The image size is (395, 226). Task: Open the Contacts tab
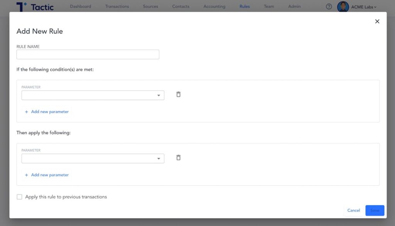[x=181, y=6]
